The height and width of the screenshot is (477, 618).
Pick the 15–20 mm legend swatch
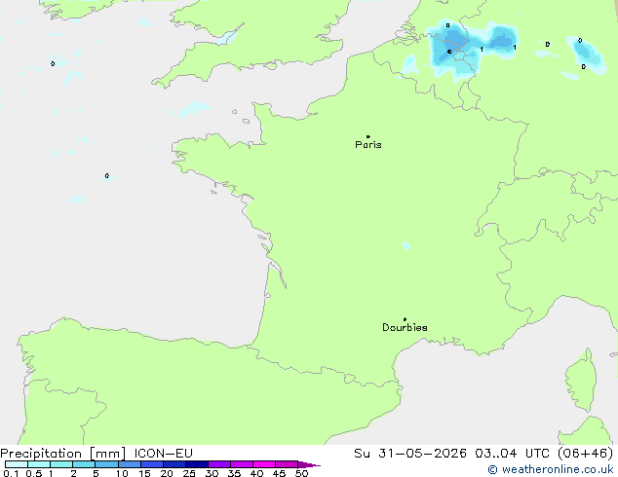[x=151, y=464]
